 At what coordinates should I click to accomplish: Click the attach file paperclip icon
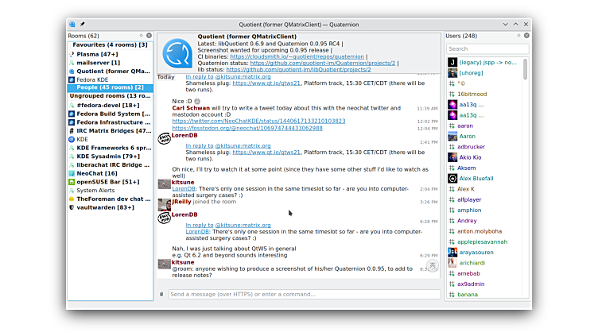pyautogui.click(x=162, y=294)
